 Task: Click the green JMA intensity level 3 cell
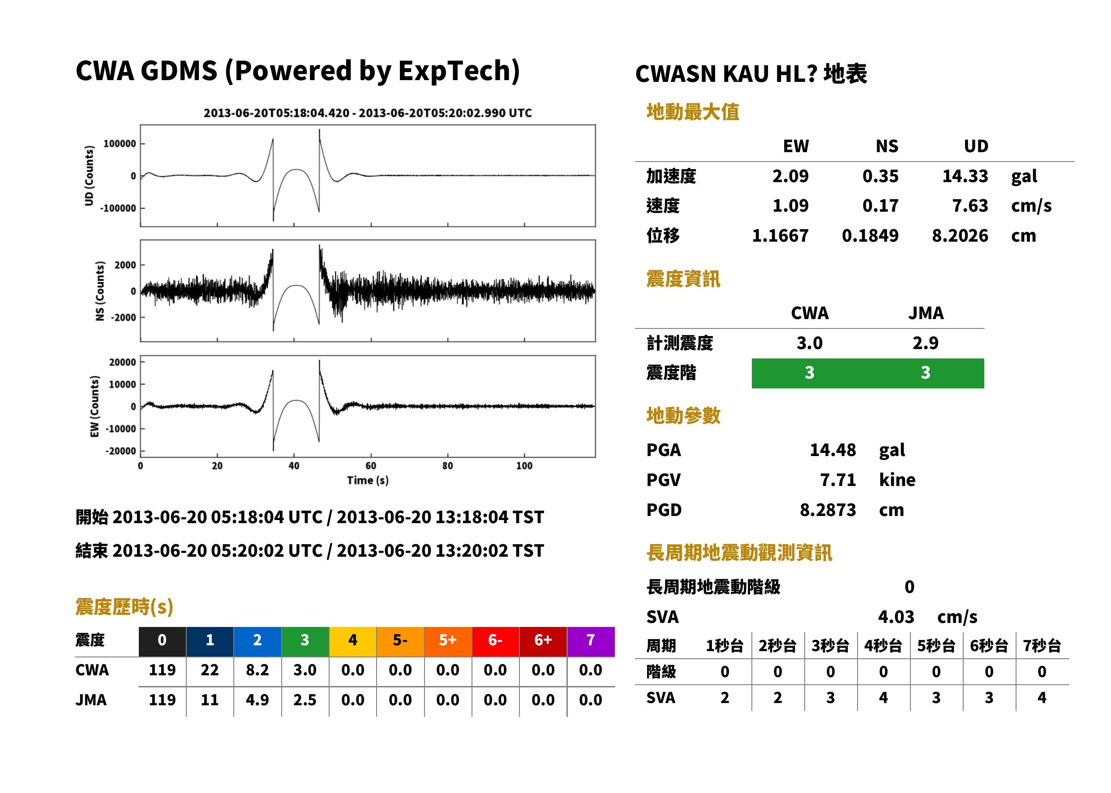coord(925,373)
